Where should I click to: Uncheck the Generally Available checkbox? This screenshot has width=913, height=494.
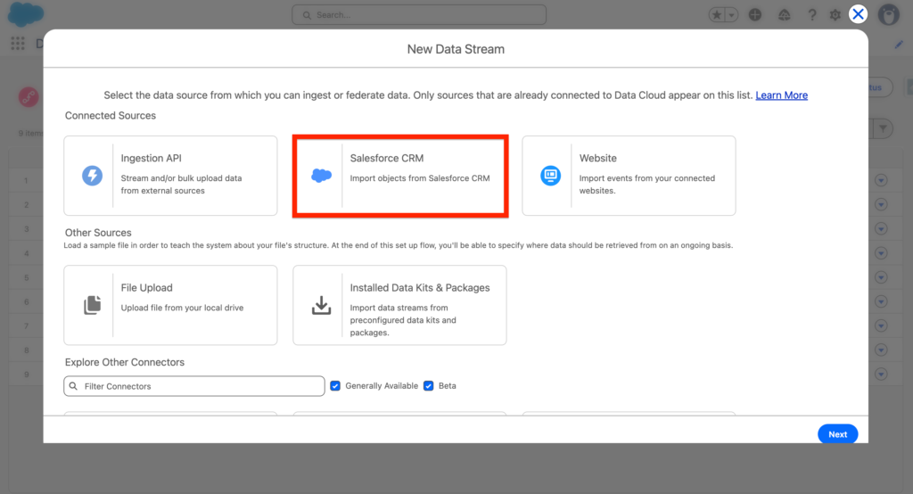[x=335, y=386]
